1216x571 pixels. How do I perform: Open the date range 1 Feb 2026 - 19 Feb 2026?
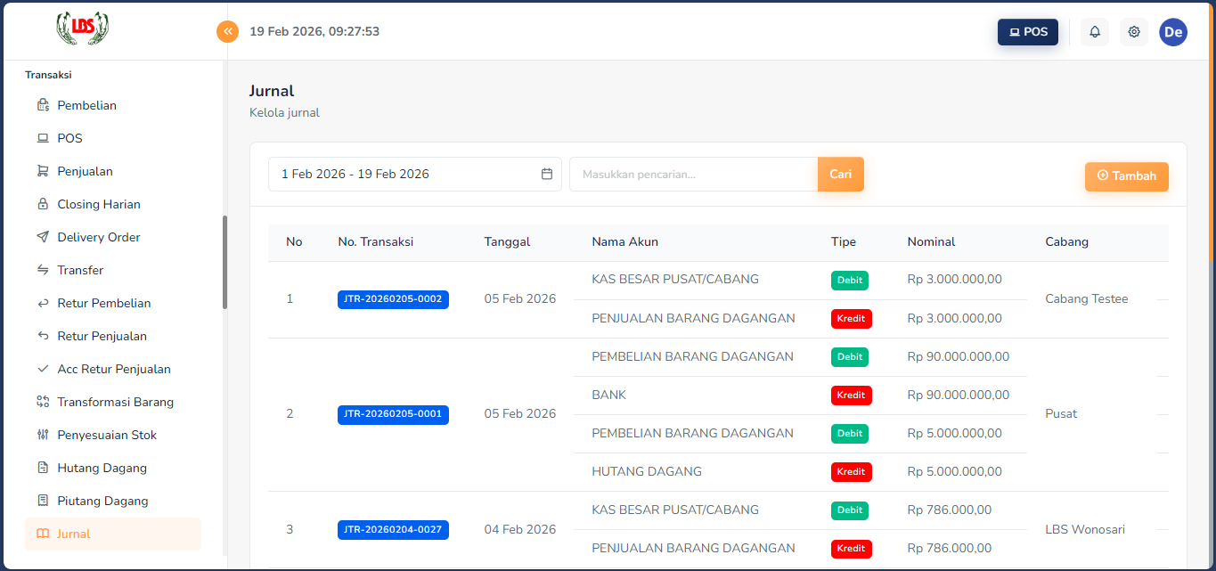click(x=415, y=174)
